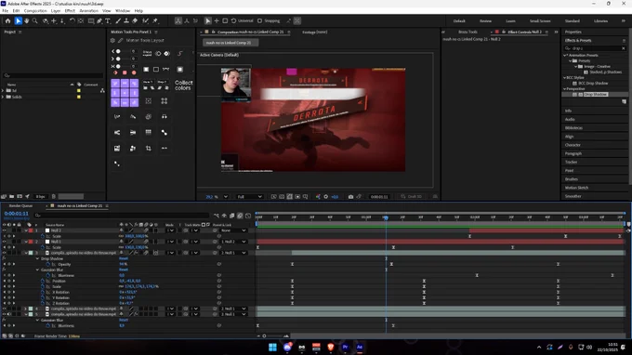632x355 pixels.
Task: Click the snapshot camera icon in viewer
Action: (x=350, y=197)
